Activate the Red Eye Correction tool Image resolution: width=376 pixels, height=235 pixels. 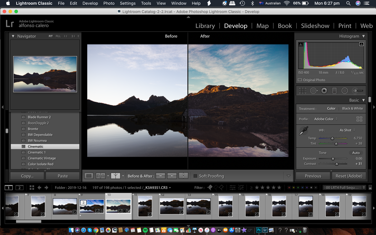pyautogui.click(x=324, y=91)
